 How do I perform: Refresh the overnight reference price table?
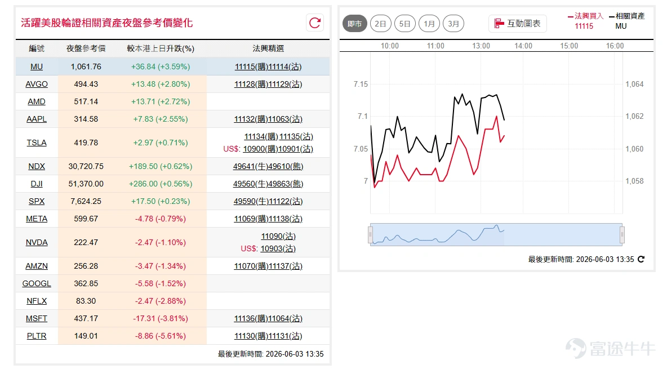315,23
